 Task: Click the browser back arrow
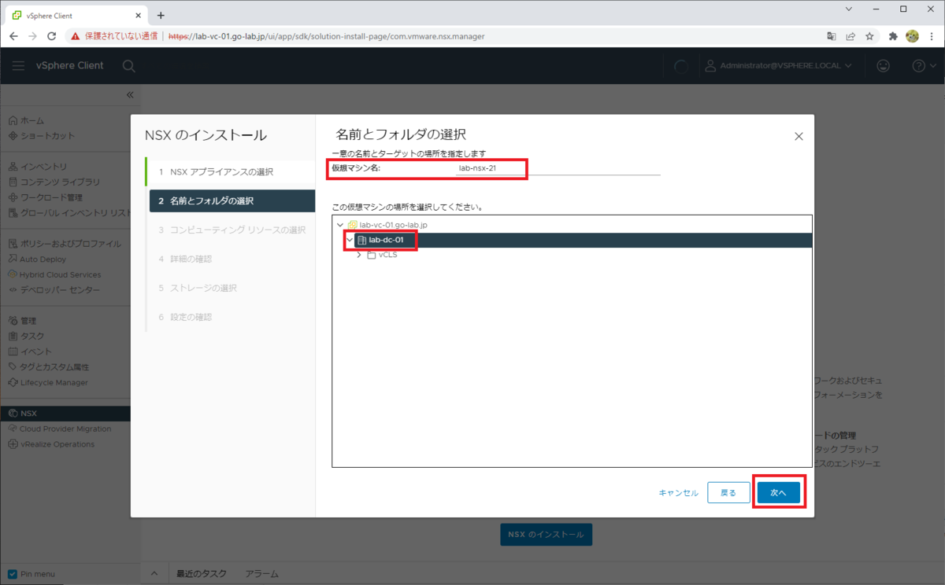(x=13, y=36)
